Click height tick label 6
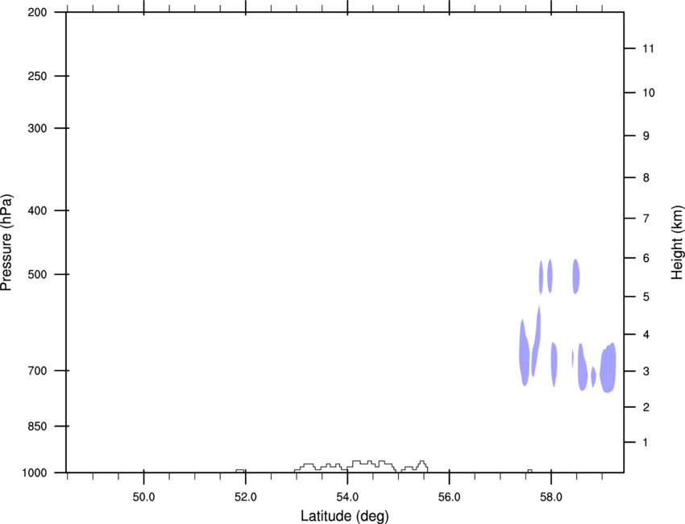The height and width of the screenshot is (524, 685). tap(646, 258)
